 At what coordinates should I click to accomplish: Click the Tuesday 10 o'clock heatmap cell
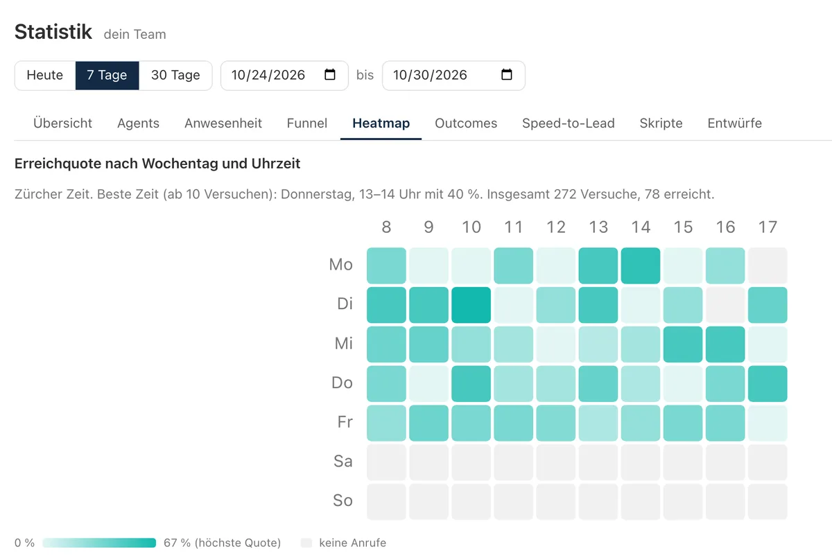(x=471, y=305)
